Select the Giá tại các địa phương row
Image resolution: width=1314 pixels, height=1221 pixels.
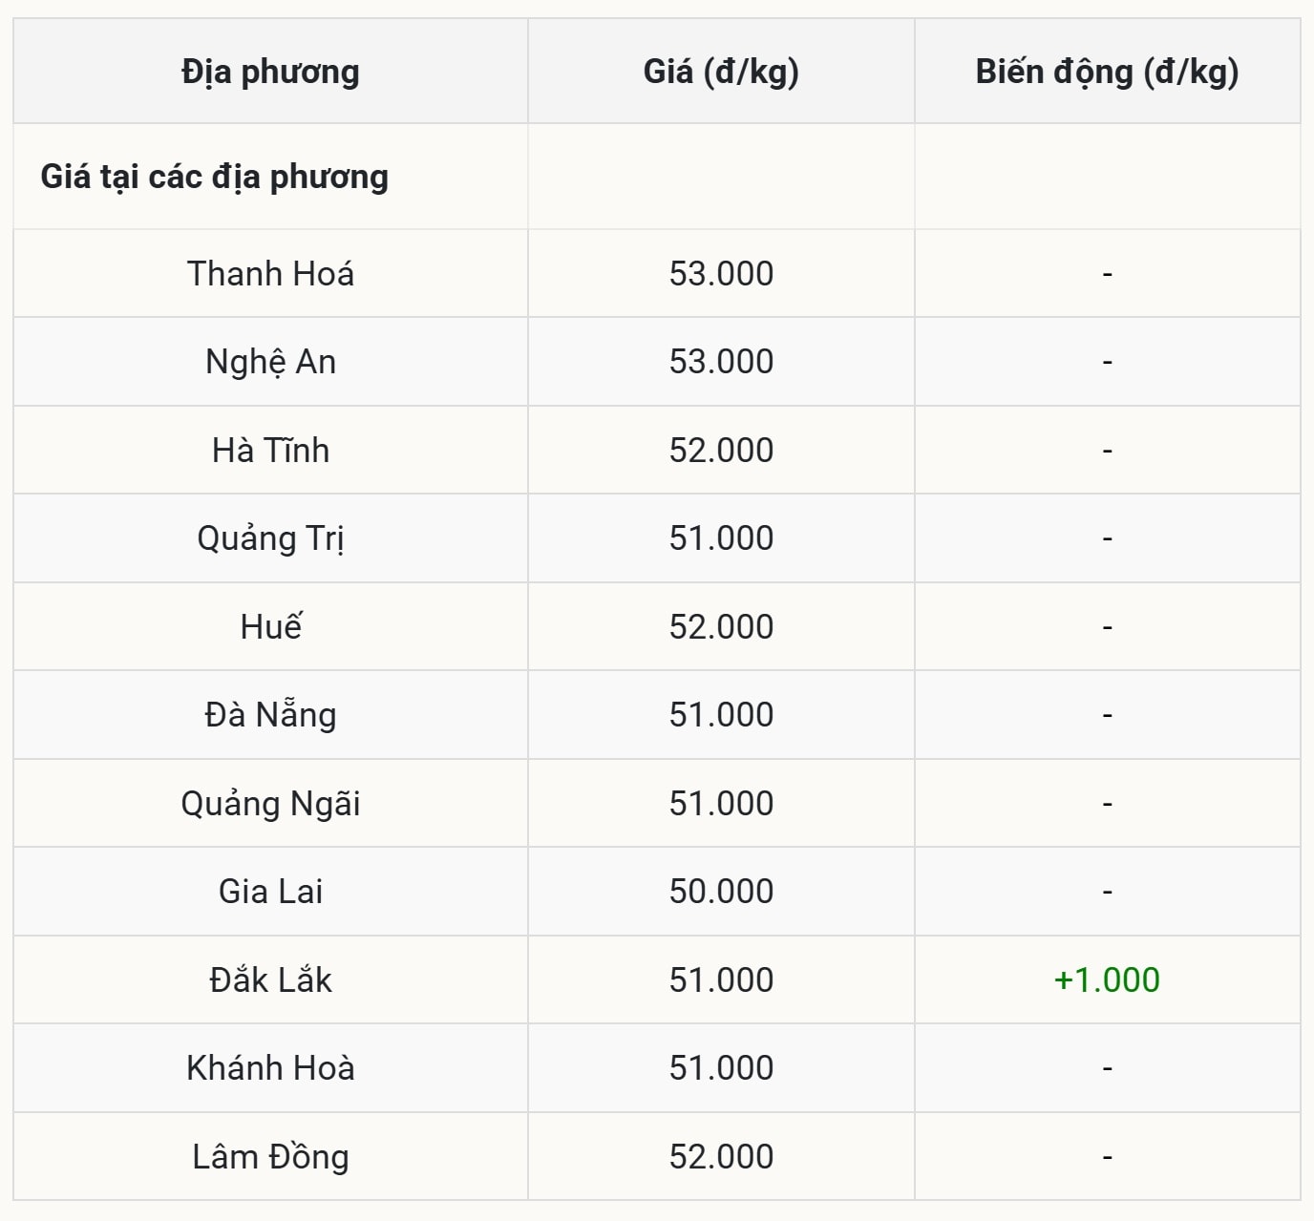(215, 178)
